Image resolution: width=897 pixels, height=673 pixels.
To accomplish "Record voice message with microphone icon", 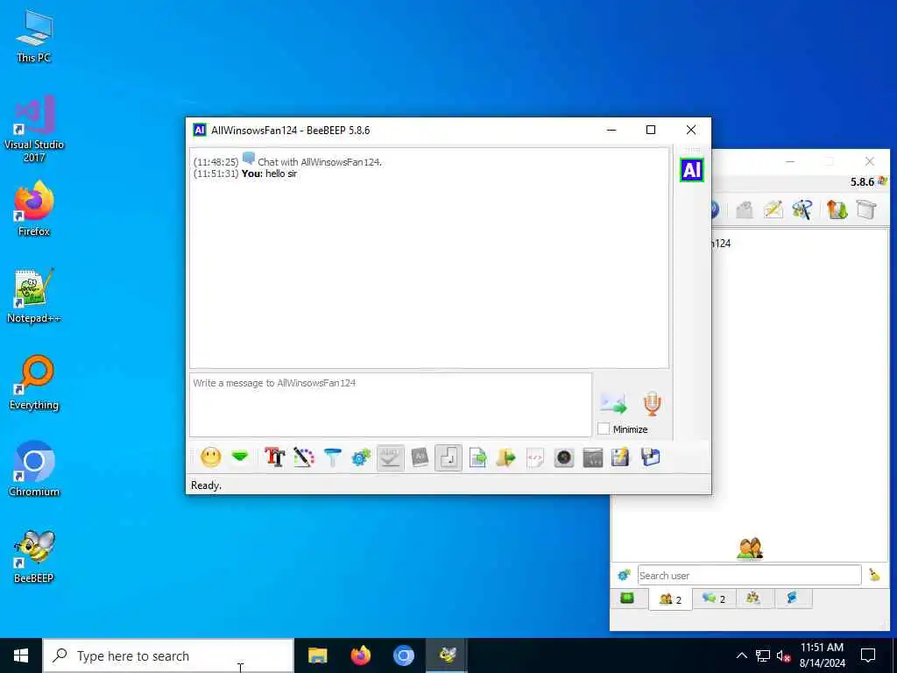I will 652,403.
